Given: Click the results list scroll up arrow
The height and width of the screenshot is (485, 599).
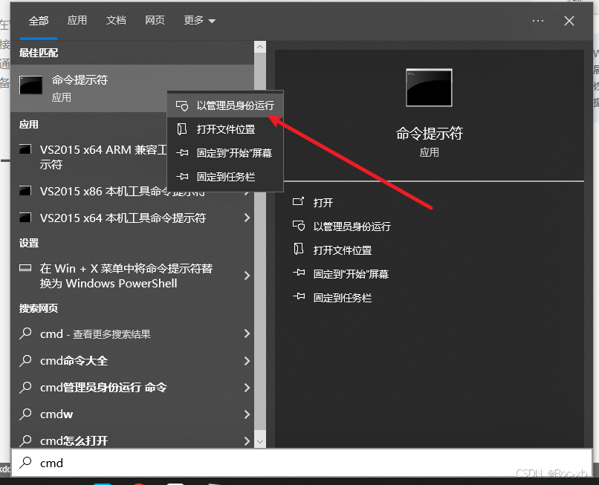Looking at the screenshot, I should coord(260,47).
